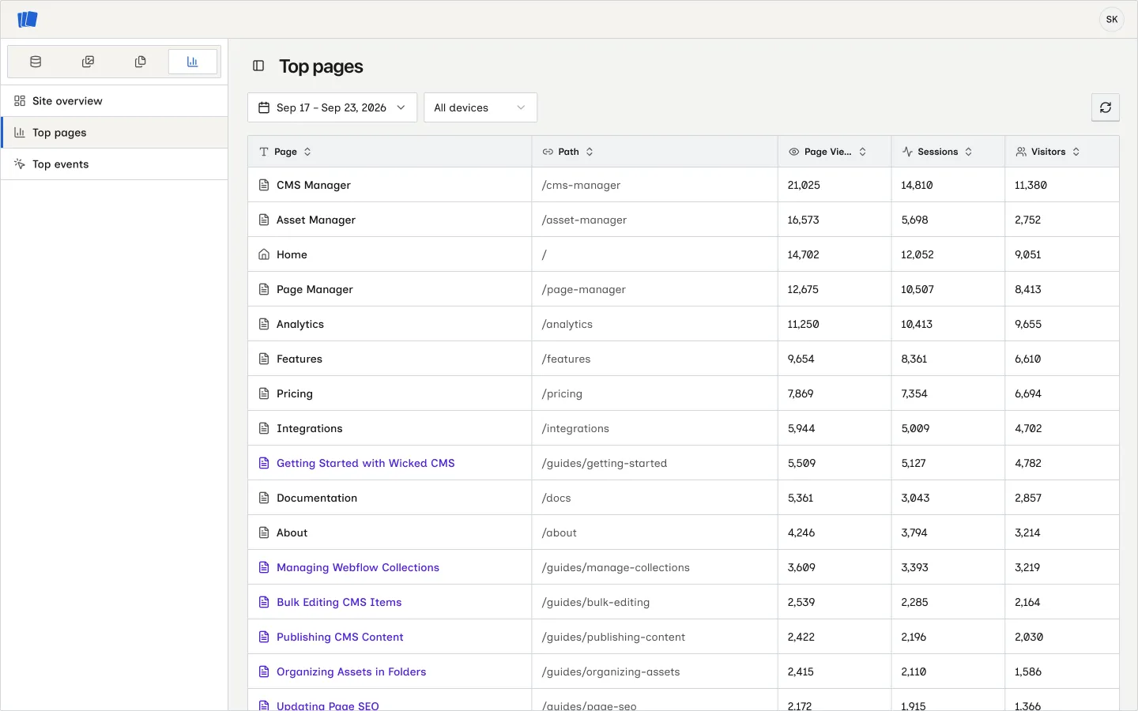The width and height of the screenshot is (1138, 711).
Task: Open the Updating Page SEO link
Action: coord(328,705)
